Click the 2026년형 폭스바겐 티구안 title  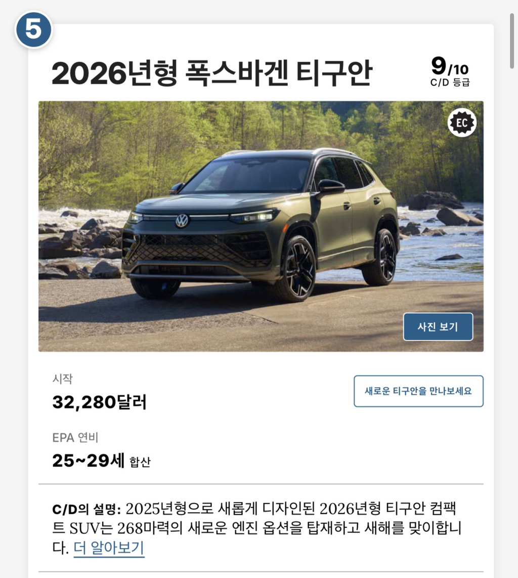coord(212,73)
